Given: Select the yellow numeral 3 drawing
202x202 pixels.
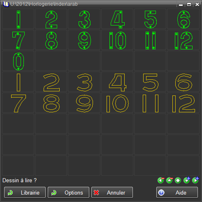Looking at the screenshot, I should click(84, 82).
